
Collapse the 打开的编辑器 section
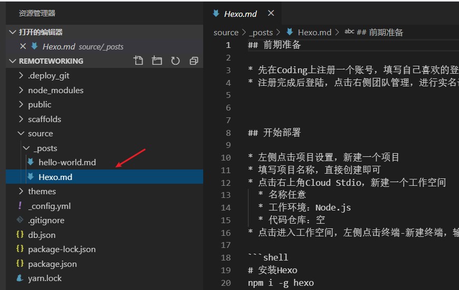pyautogui.click(x=12, y=32)
